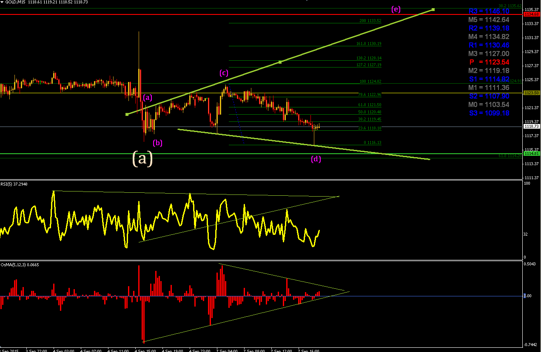Select the magenta (d) wave label
The image size is (541, 352).
tap(316, 159)
